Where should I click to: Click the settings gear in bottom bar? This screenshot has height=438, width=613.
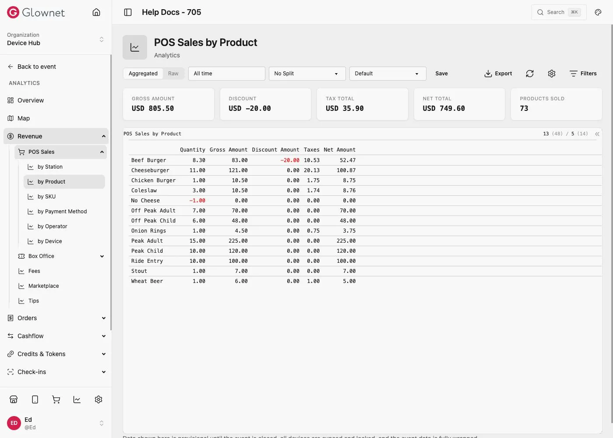click(x=99, y=399)
